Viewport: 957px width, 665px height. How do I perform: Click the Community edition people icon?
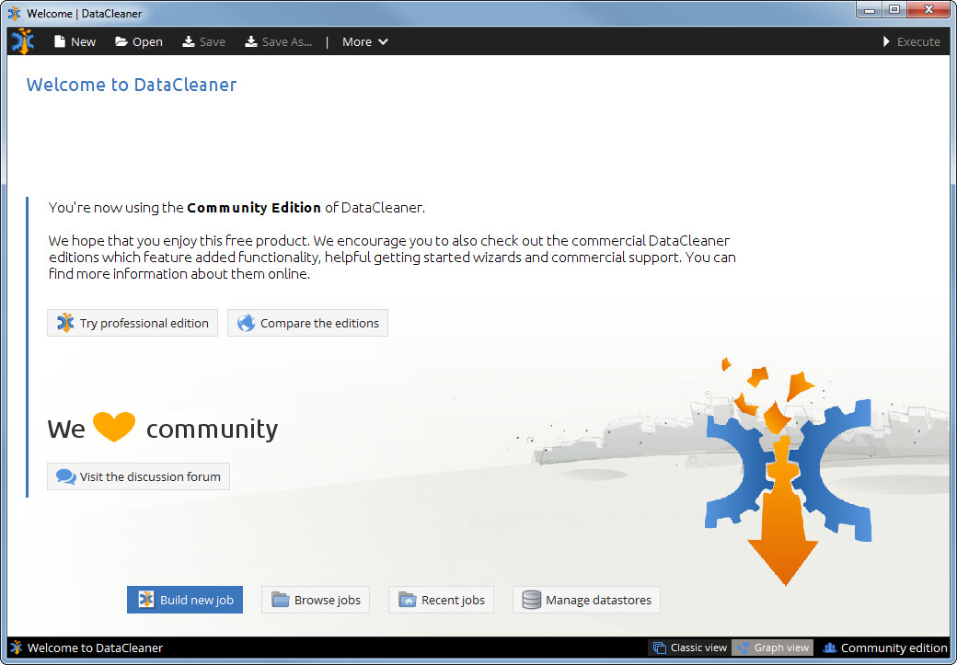tap(830, 647)
